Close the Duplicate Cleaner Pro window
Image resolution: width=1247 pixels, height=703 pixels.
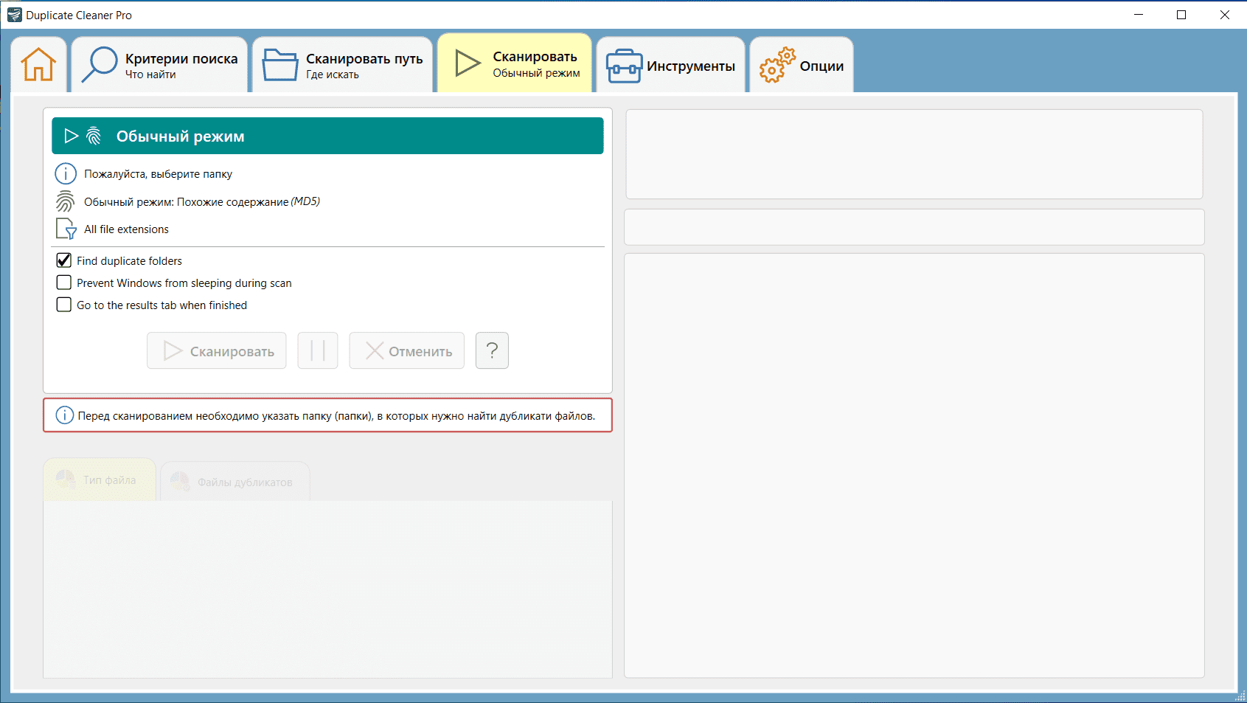pos(1225,15)
